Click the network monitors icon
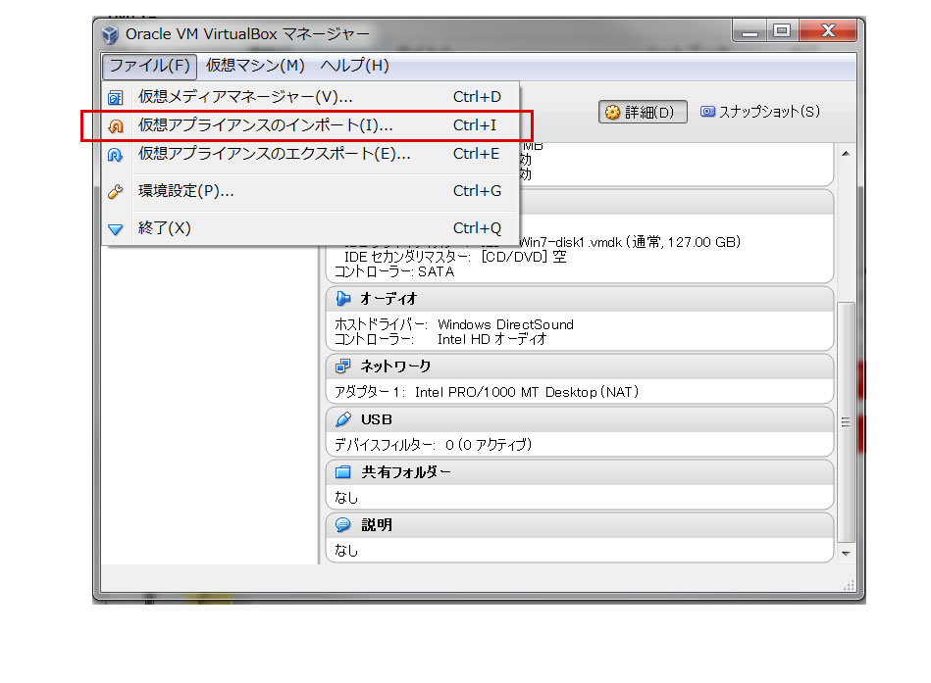931x683 pixels. click(x=342, y=366)
